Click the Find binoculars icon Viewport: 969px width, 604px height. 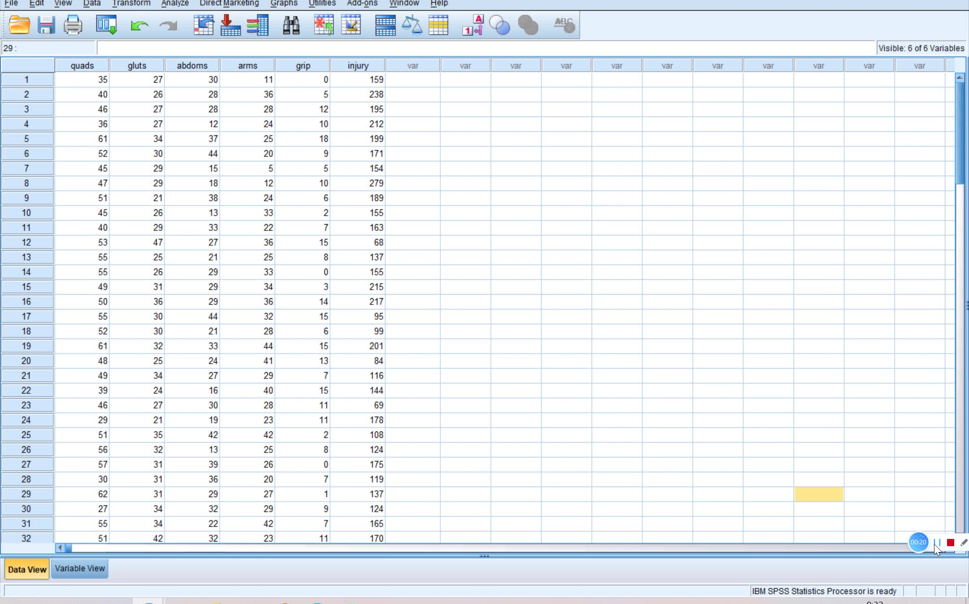(291, 25)
